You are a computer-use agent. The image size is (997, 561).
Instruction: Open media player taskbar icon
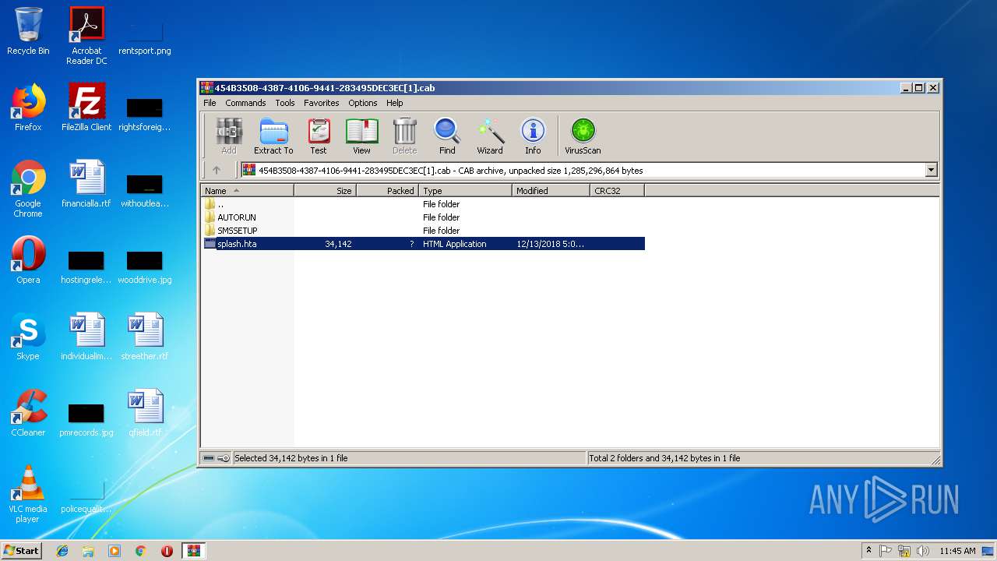[114, 551]
